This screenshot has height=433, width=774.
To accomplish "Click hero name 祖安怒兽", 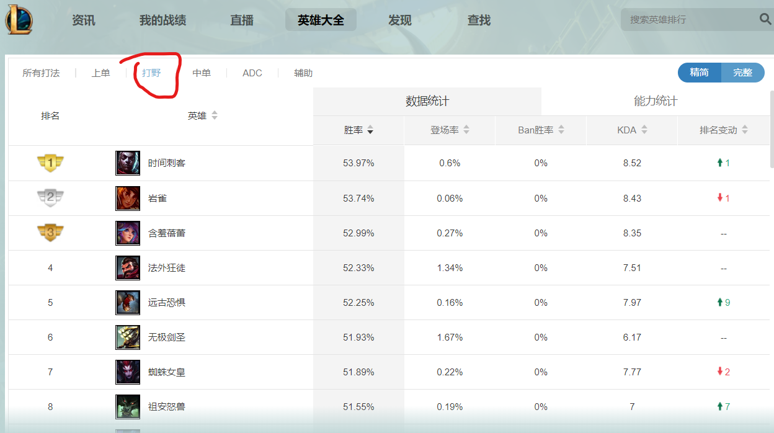I will tap(167, 407).
